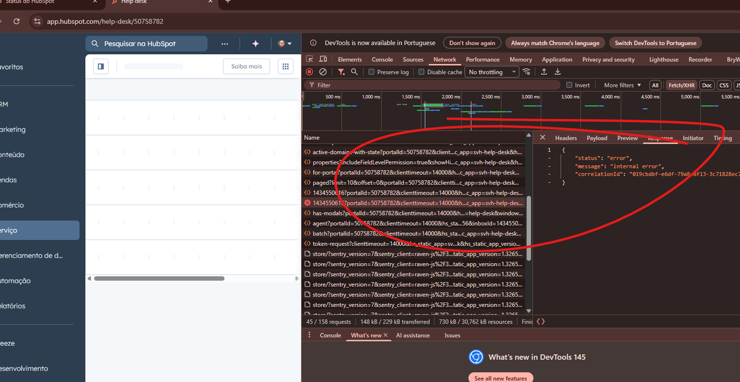Close the Status do HubSpot browser tab

click(x=96, y=2)
